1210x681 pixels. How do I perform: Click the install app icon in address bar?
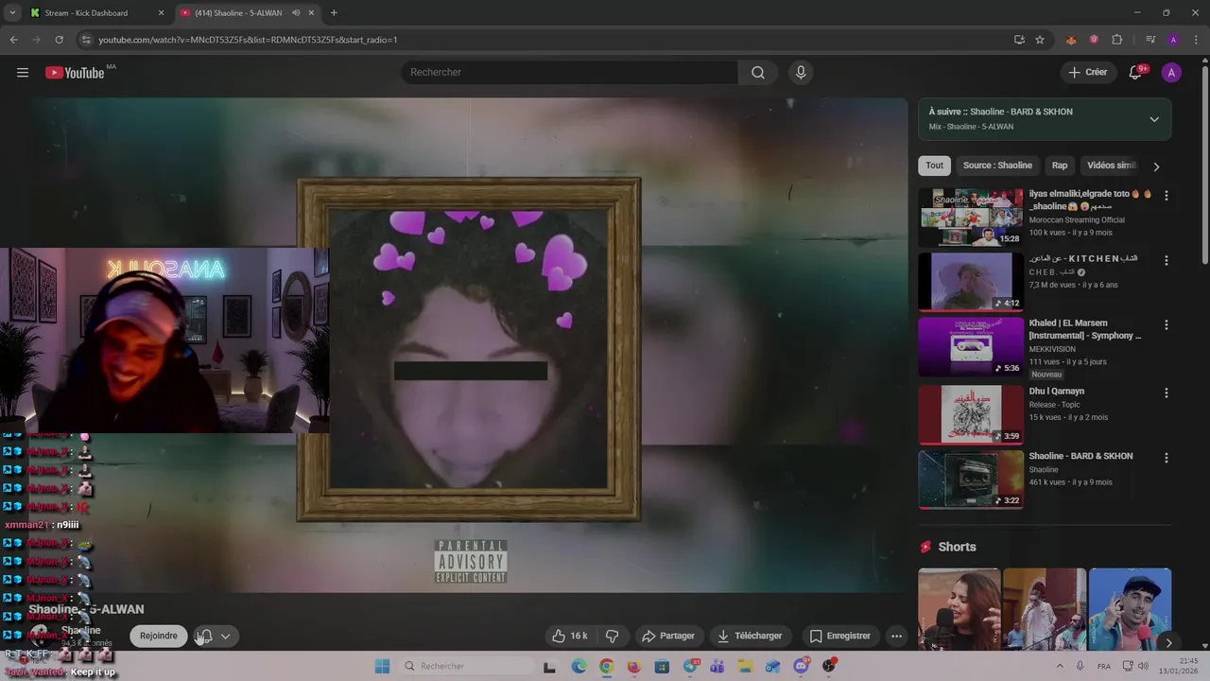point(1019,40)
